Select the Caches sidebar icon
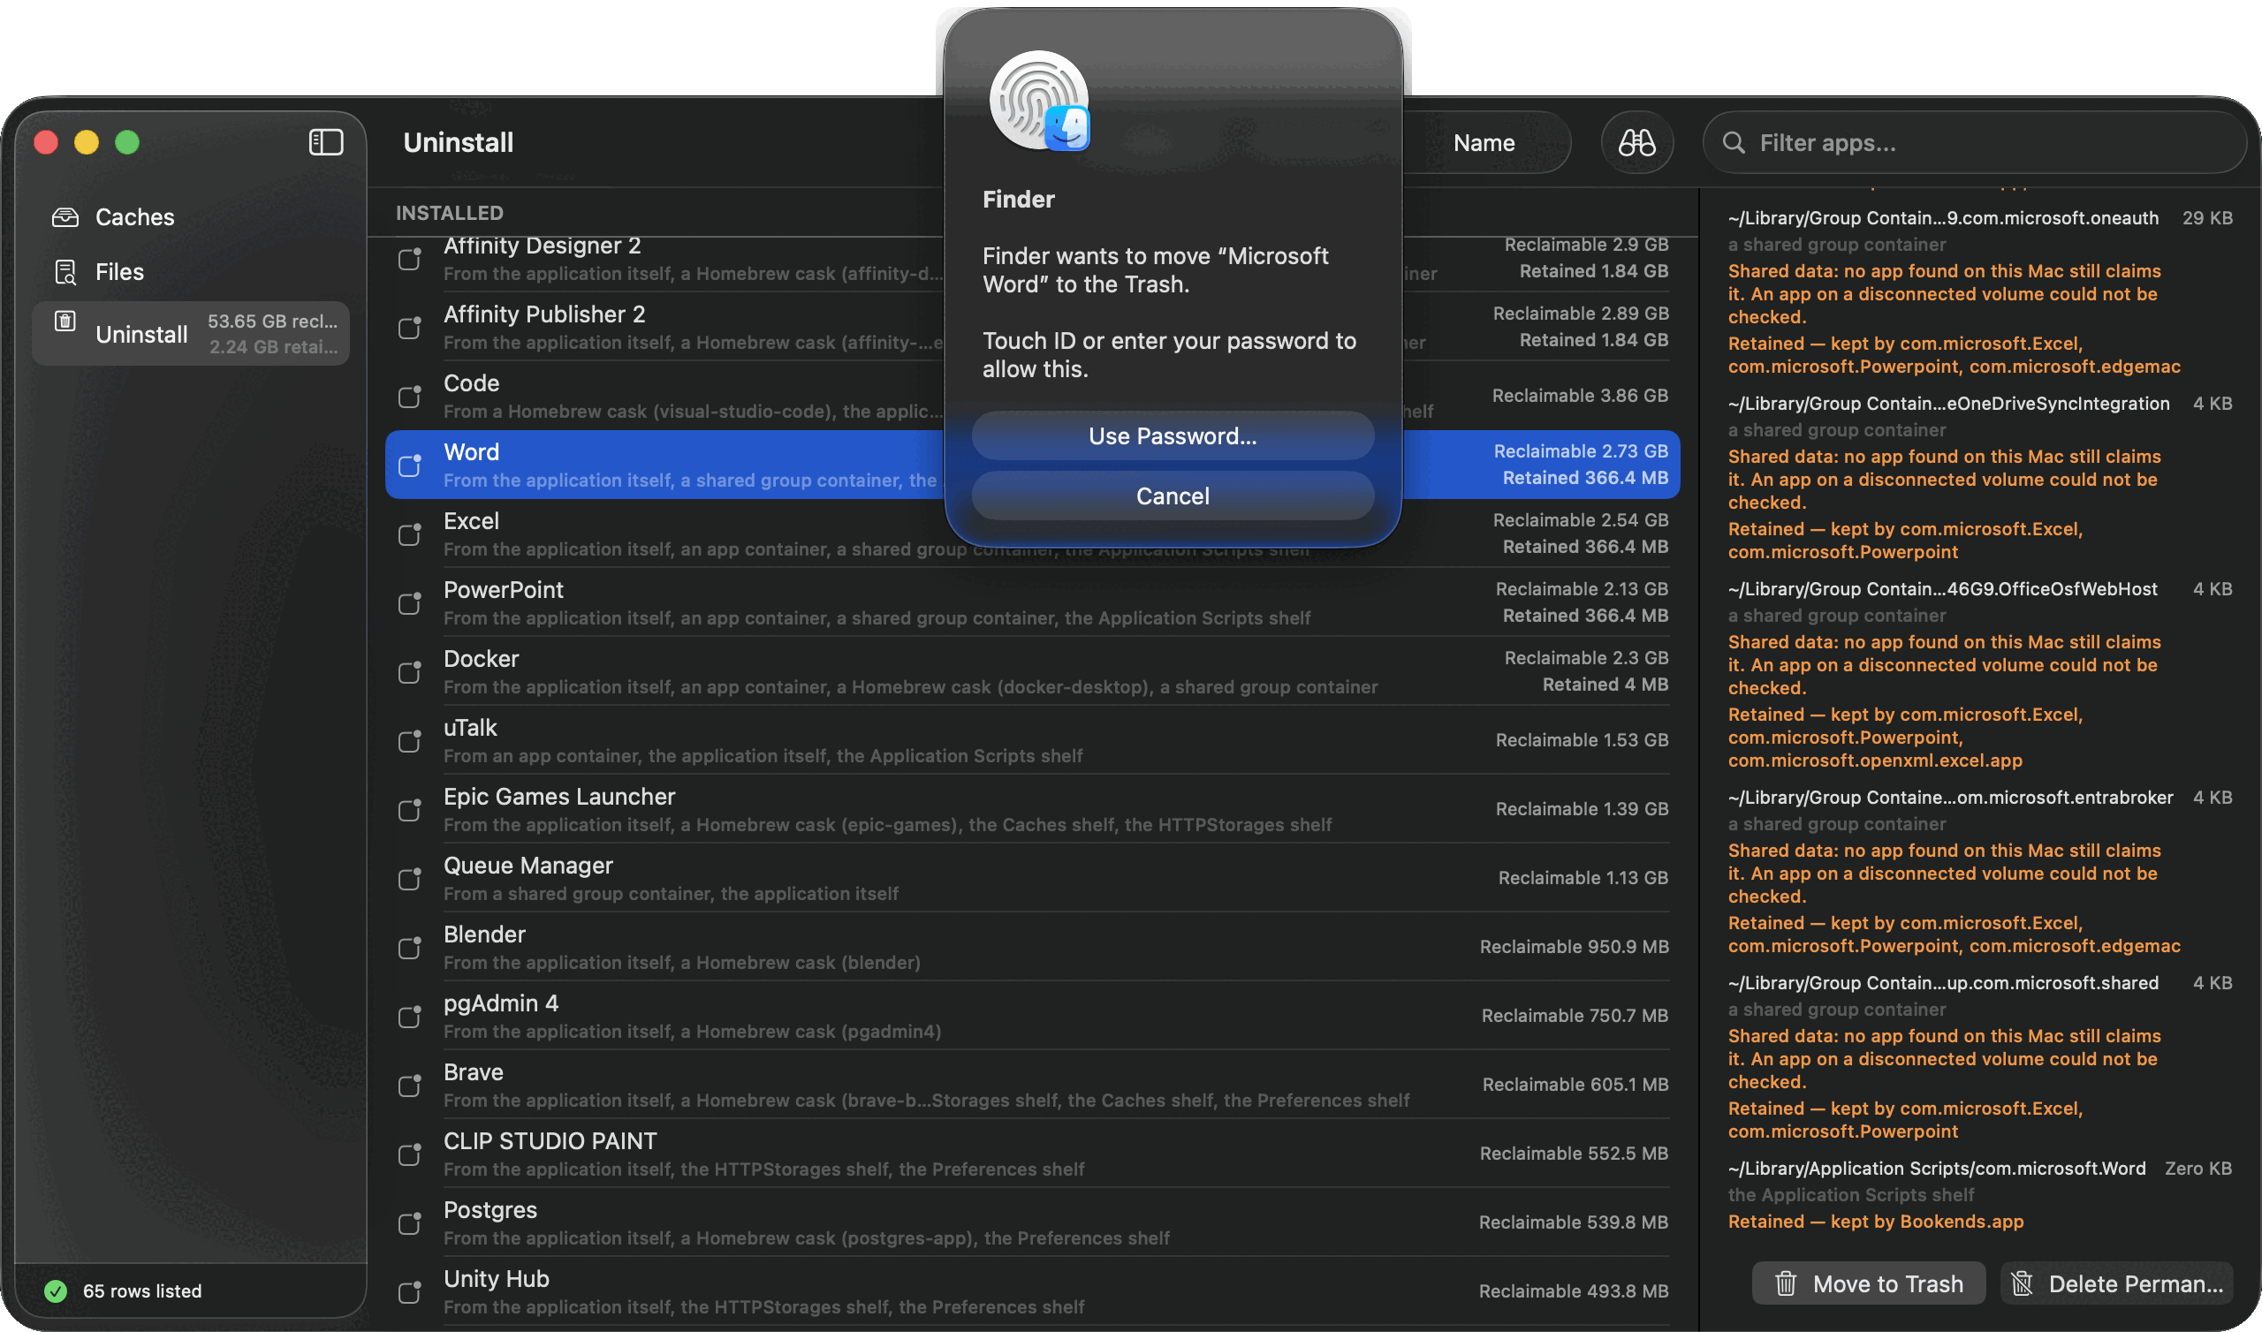Screen dimensions: 2262x1332 65,217
